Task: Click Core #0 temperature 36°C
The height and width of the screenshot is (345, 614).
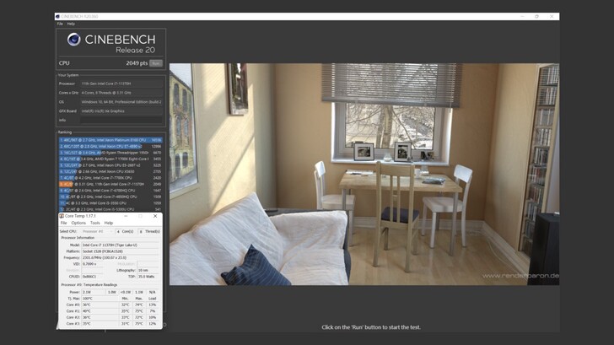Action: [x=100, y=305]
